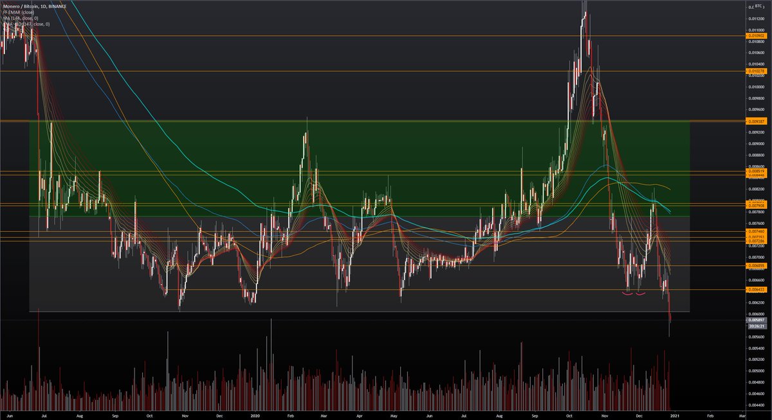Screen dimensions: 772x420
Task: Click the 2021 year label on time axis
Action: point(674,415)
